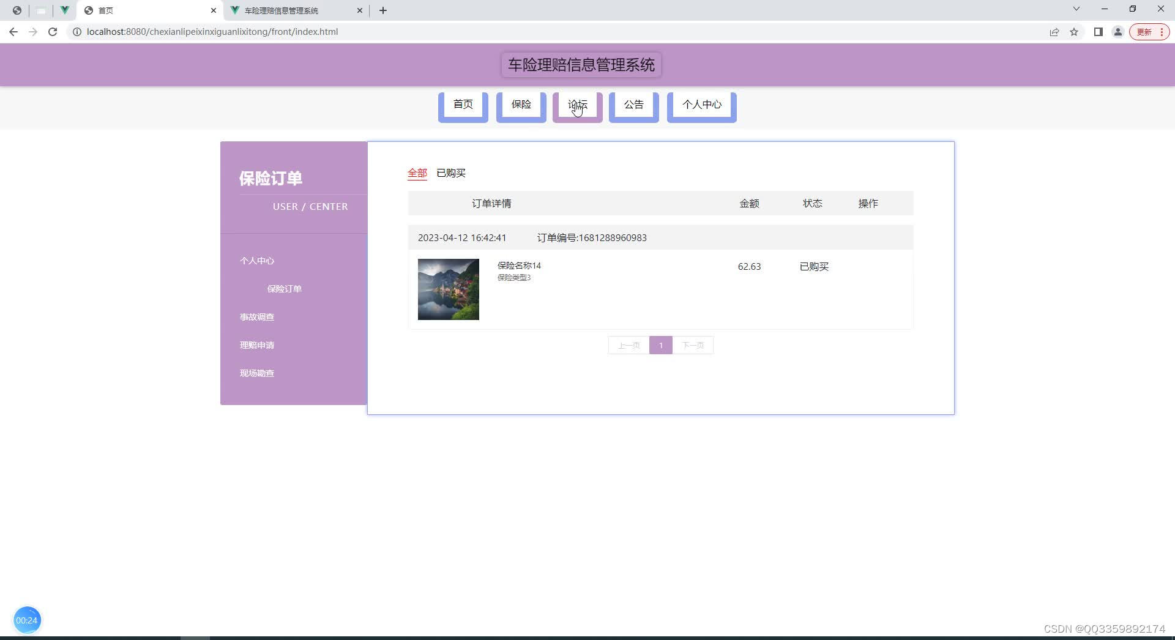Close the 车险理赔信息管理系统 browser tab
Image resolution: width=1175 pixels, height=640 pixels.
[360, 10]
